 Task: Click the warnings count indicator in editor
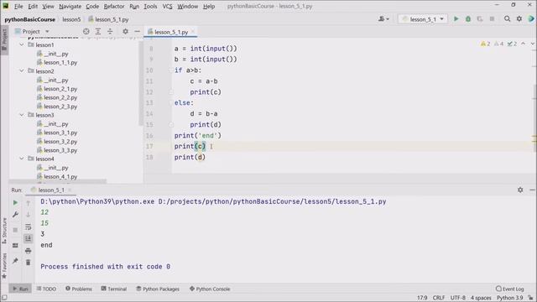pos(485,44)
